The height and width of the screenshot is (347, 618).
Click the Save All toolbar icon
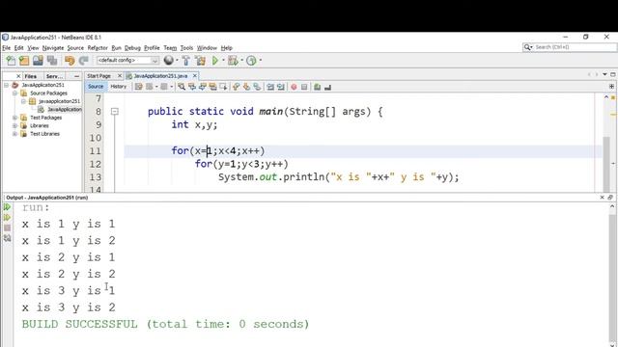pyautogui.click(x=52, y=60)
